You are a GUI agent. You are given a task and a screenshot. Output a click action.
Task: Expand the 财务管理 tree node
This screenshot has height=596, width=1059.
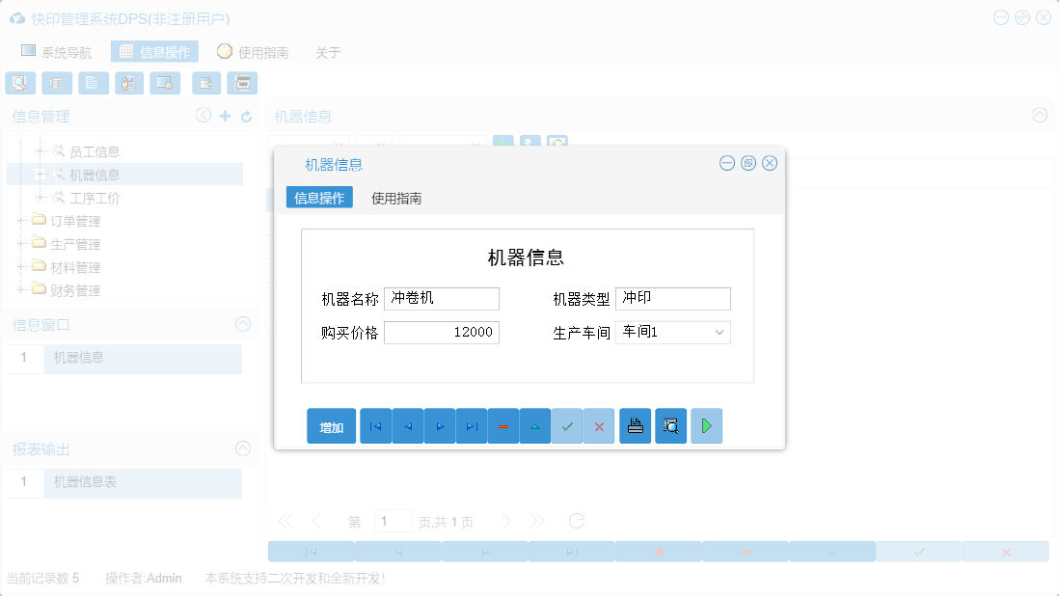[22, 289]
